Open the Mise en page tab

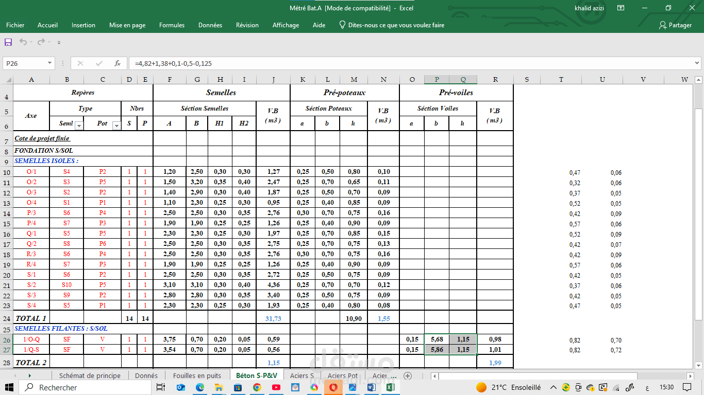coord(127,25)
